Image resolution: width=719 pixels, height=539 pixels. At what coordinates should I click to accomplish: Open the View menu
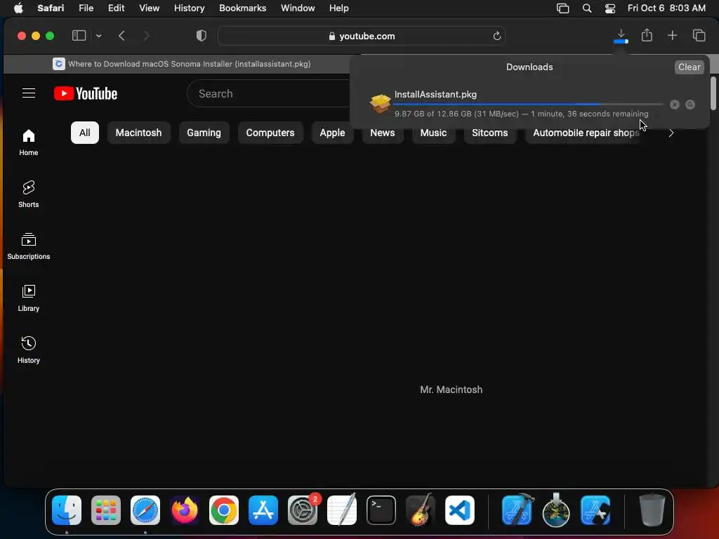point(149,8)
